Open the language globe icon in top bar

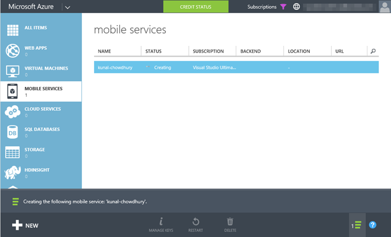click(x=296, y=7)
